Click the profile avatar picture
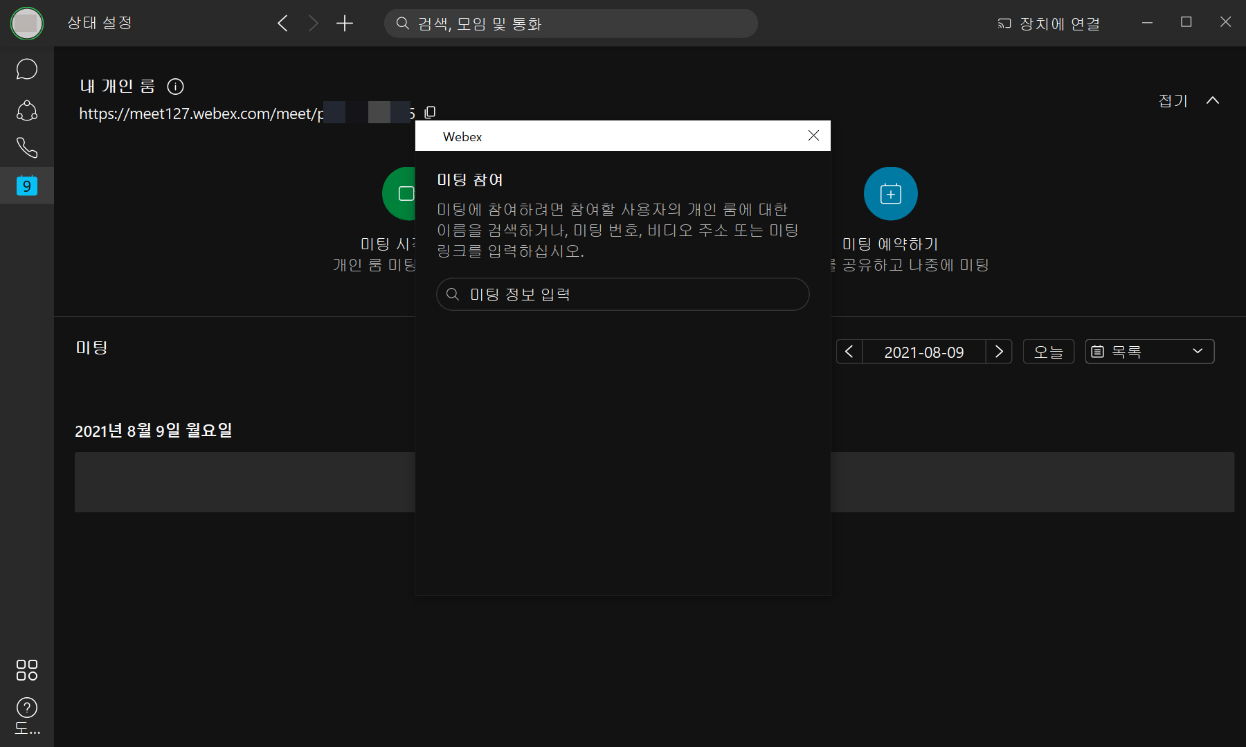Image resolution: width=1246 pixels, height=747 pixels. (x=26, y=23)
